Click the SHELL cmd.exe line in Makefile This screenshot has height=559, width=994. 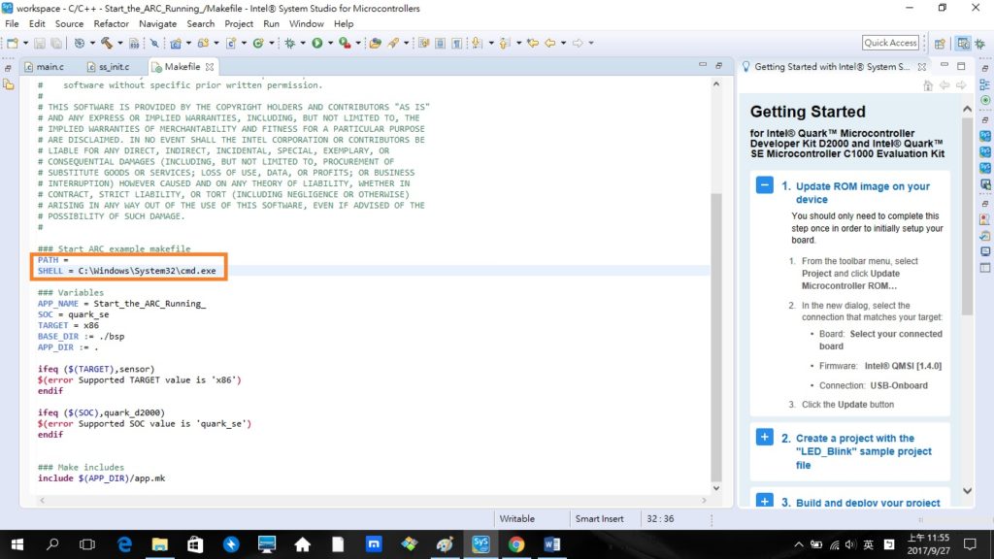click(x=127, y=271)
